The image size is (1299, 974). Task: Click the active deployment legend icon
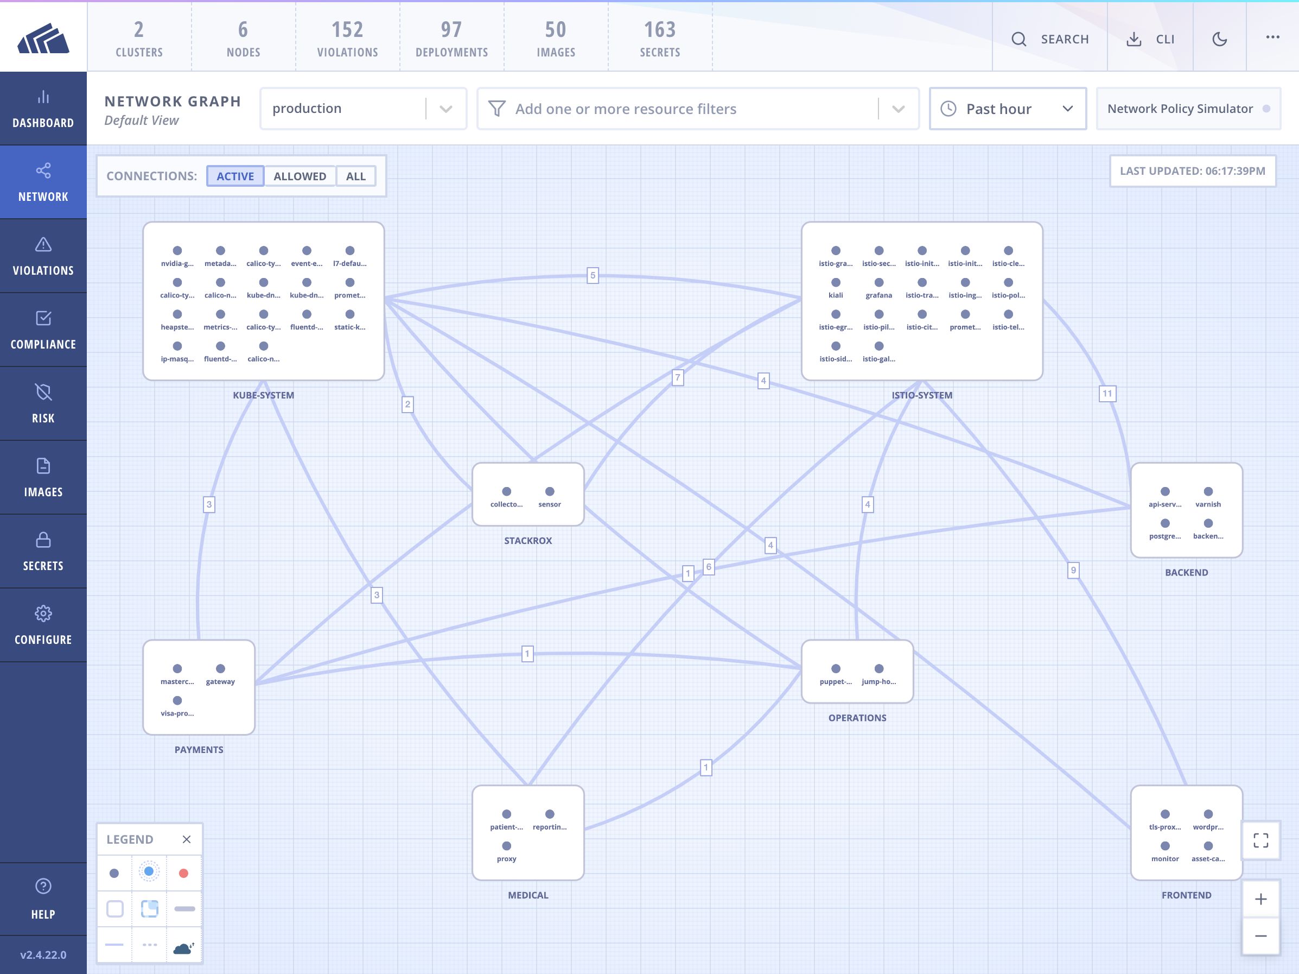click(149, 872)
